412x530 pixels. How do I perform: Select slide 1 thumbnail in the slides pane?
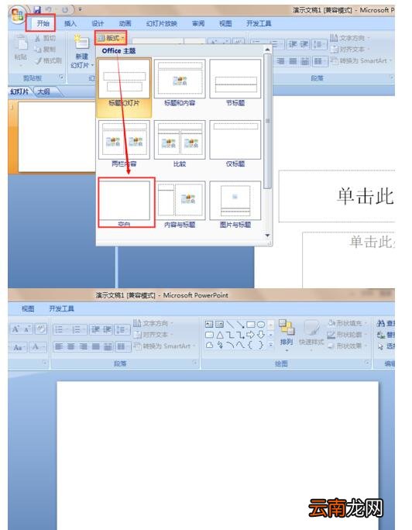pos(57,136)
